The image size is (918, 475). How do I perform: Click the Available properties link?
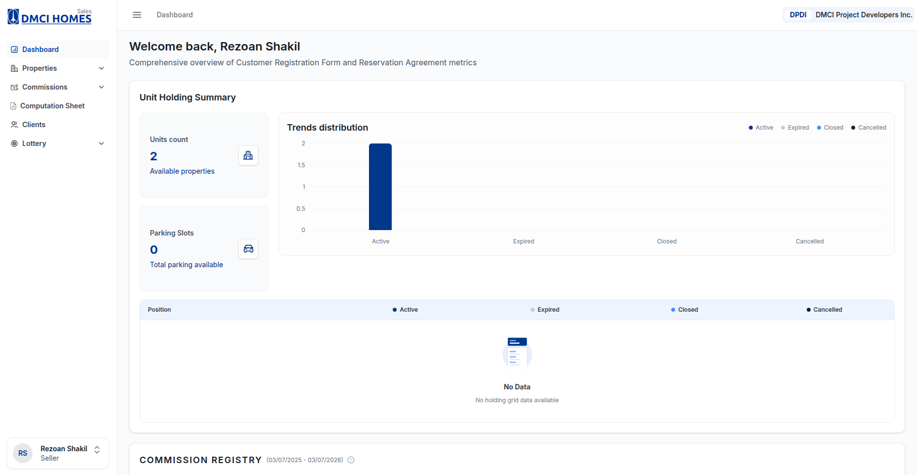point(182,171)
